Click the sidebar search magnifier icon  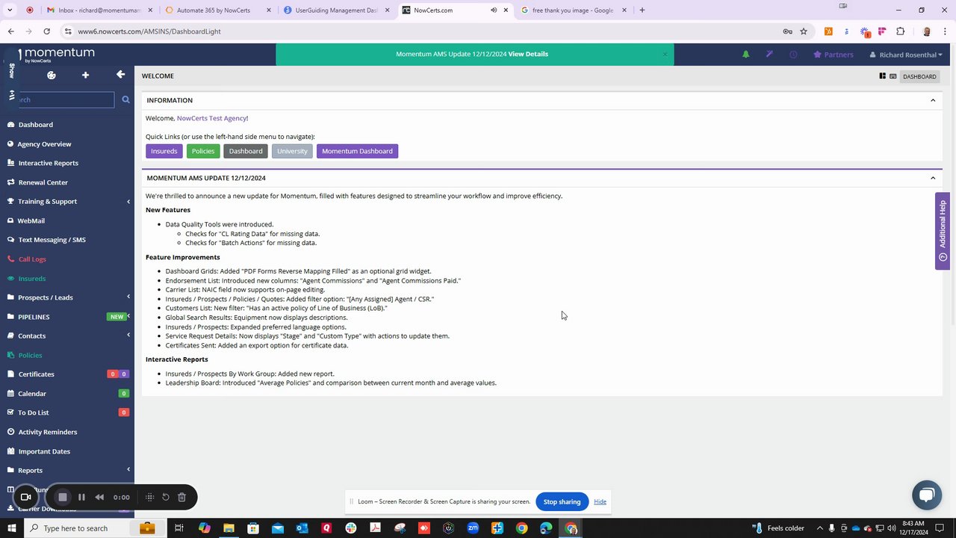click(125, 99)
